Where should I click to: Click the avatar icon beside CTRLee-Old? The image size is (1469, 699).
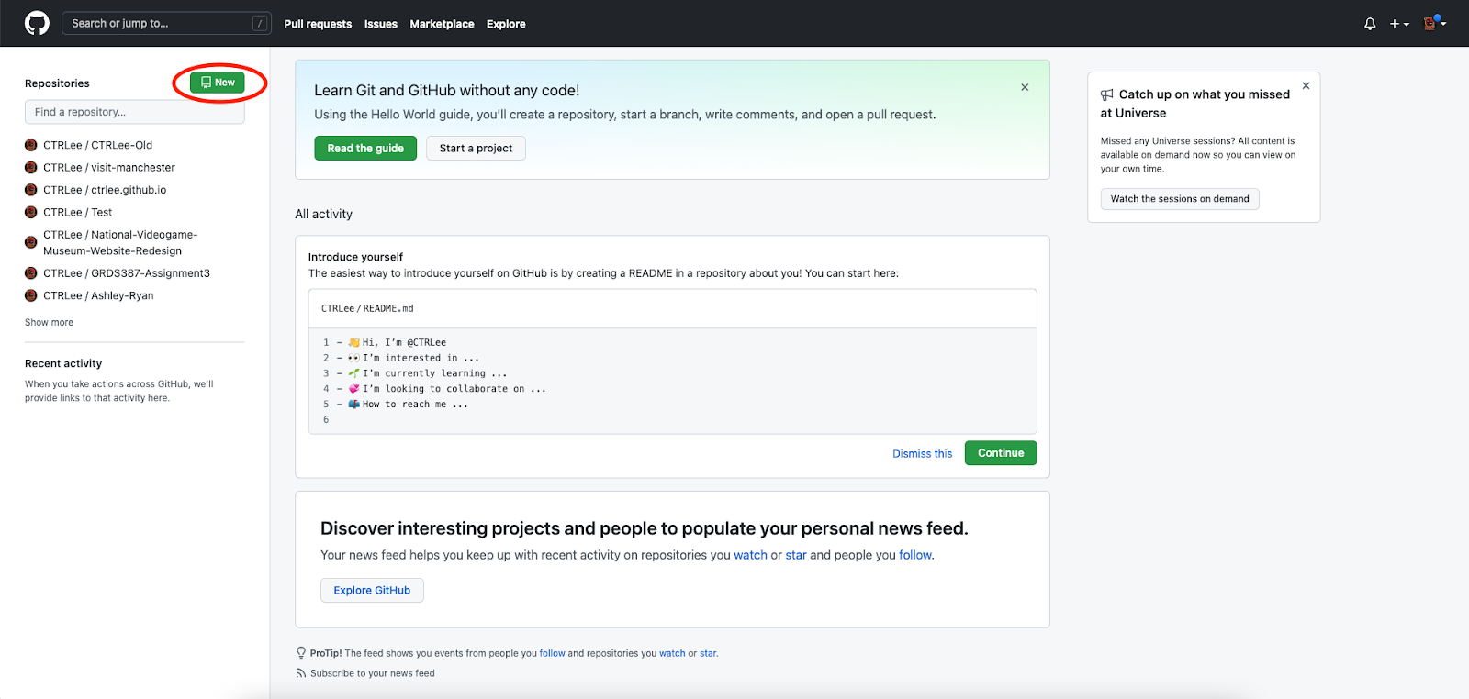coord(31,145)
